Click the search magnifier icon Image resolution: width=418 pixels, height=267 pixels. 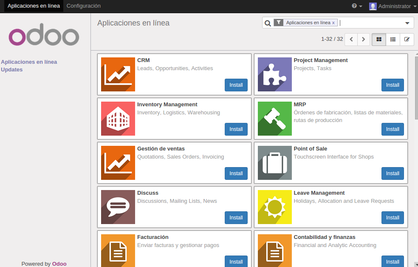268,23
